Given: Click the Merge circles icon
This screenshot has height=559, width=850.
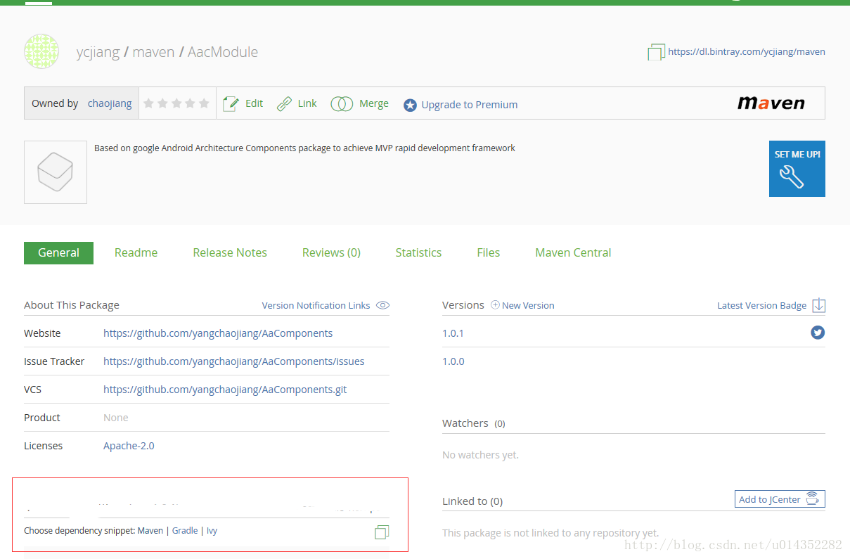Looking at the screenshot, I should tap(342, 104).
